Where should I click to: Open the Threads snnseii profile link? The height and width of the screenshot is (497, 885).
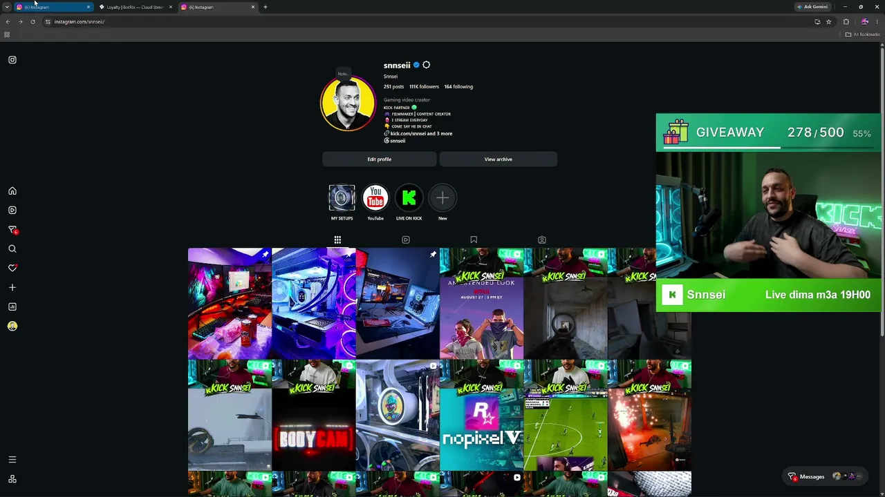click(x=395, y=141)
